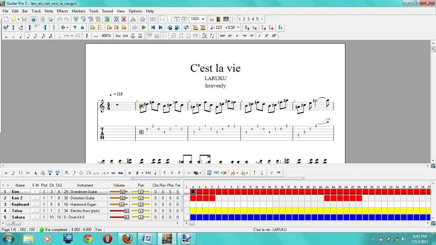Click the Undo arrow icon

pyautogui.click(x=59, y=19)
